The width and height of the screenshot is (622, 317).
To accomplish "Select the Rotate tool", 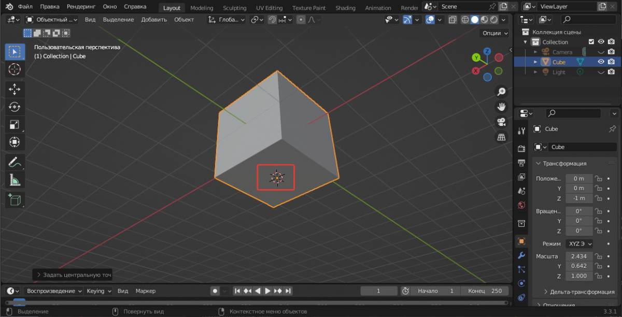I will 15,107.
